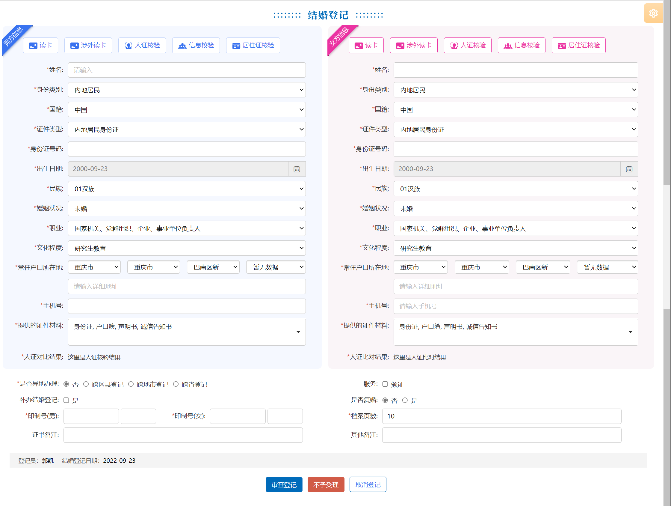The width and height of the screenshot is (671, 506).
Task: Open male 婚姻状况 dropdown
Action: 187,209
